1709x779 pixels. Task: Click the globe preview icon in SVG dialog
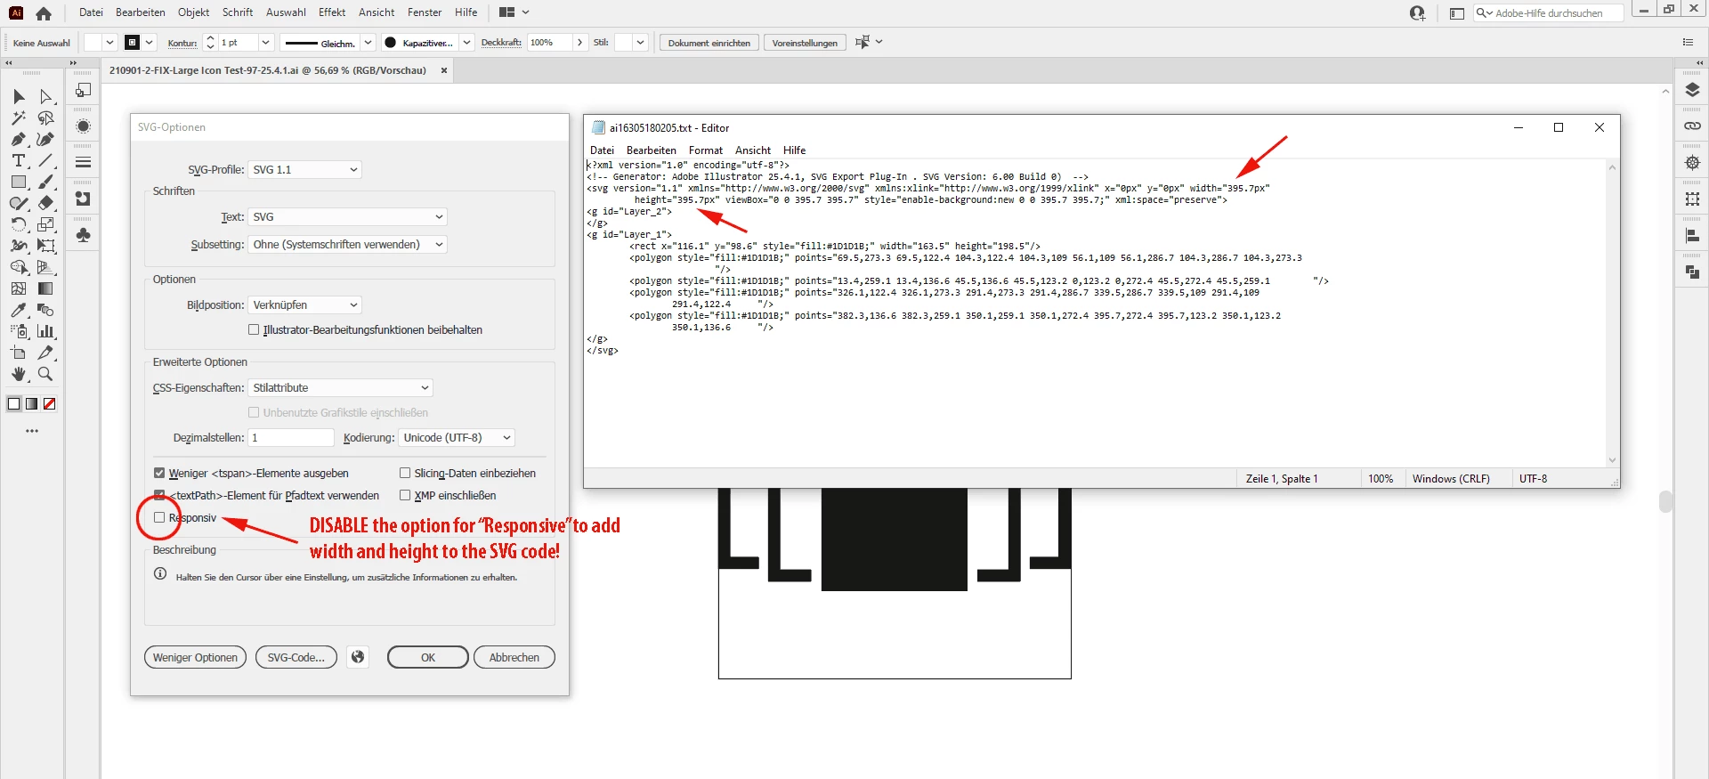[358, 657]
